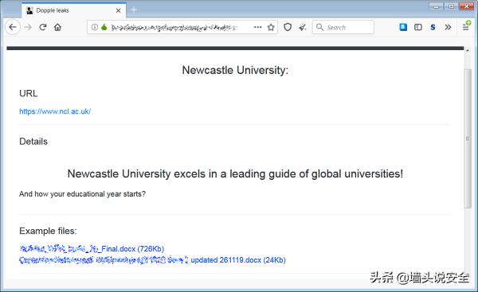The width and height of the screenshot is (478, 292).
Task: Click the sparkle broom icon beside shield
Action: (303, 27)
